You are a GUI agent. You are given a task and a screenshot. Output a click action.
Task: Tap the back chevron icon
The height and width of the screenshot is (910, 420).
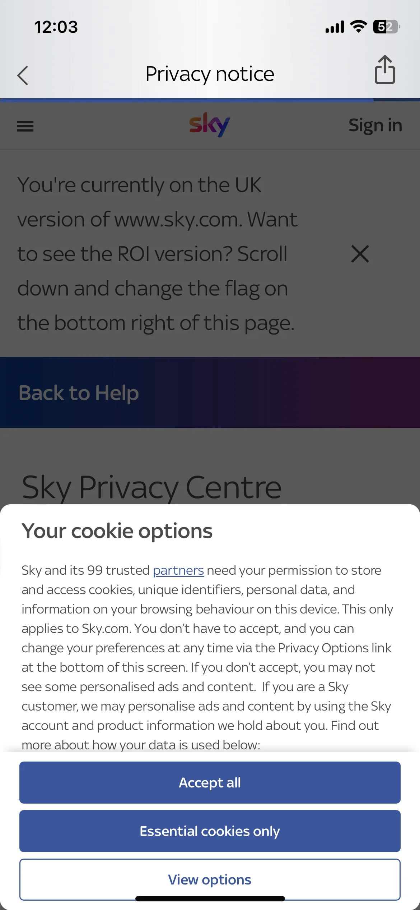click(23, 75)
